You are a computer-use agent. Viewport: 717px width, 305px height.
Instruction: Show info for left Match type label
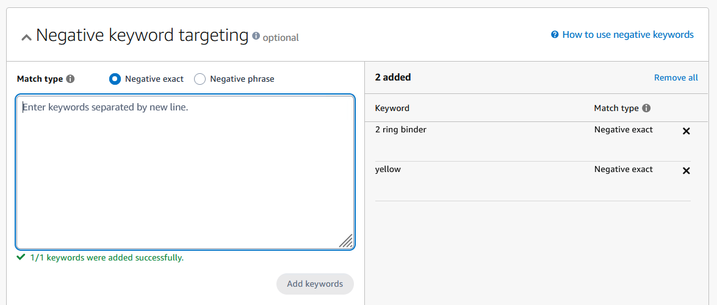pyautogui.click(x=70, y=79)
